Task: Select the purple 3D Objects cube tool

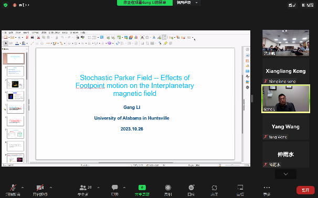Action: click(x=109, y=43)
